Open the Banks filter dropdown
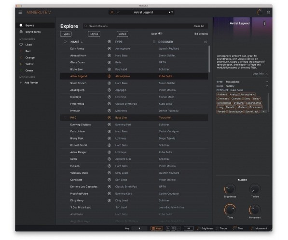The width and height of the screenshot is (288, 240). pos(123,34)
